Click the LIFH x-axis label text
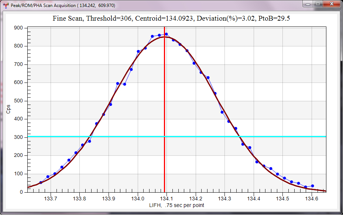 (176, 205)
